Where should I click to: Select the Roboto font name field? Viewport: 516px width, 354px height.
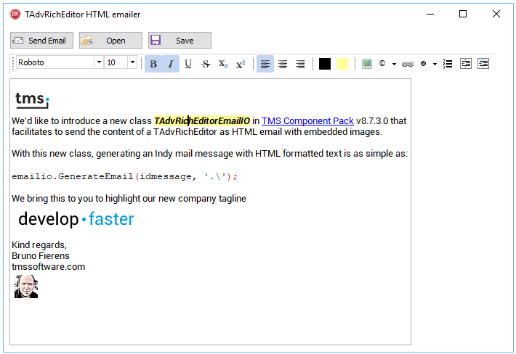tap(55, 62)
